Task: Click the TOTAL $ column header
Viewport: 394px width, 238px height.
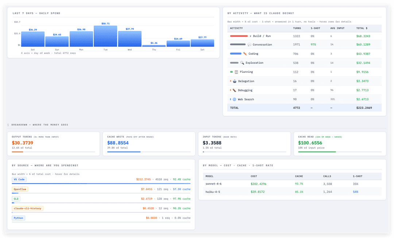Action: click(x=362, y=28)
